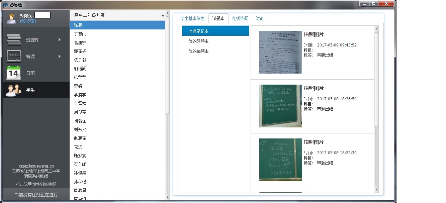Open photo thumbnail dated 2017-05-09 09:43:52
The image size is (446, 203).
[x=281, y=52]
